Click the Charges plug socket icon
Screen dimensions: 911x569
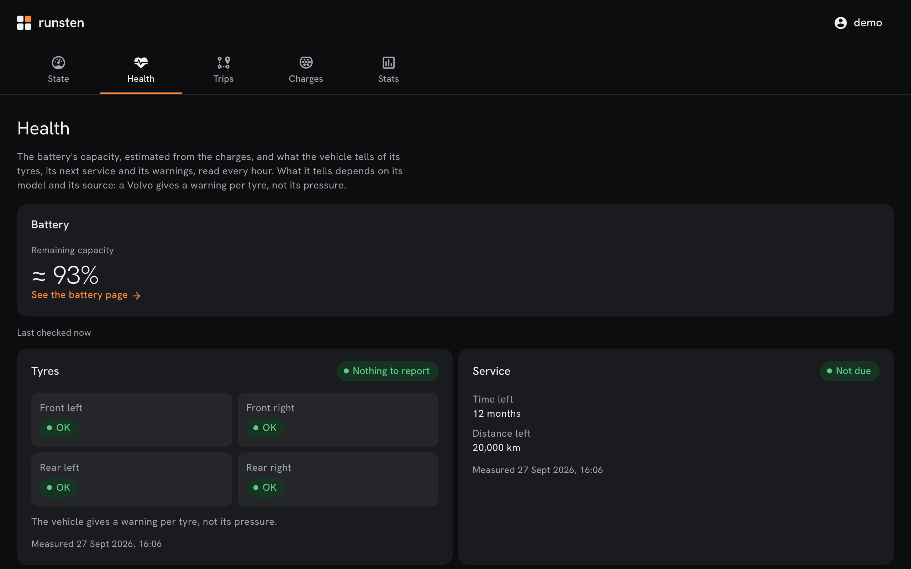[306, 63]
